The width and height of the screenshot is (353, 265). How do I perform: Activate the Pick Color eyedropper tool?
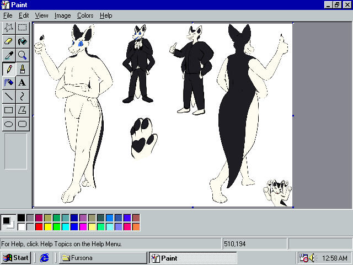coord(9,55)
